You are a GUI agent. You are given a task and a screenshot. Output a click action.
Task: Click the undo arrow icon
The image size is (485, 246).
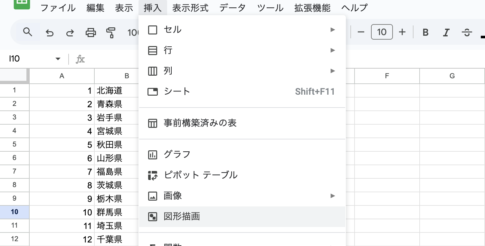[49, 33]
